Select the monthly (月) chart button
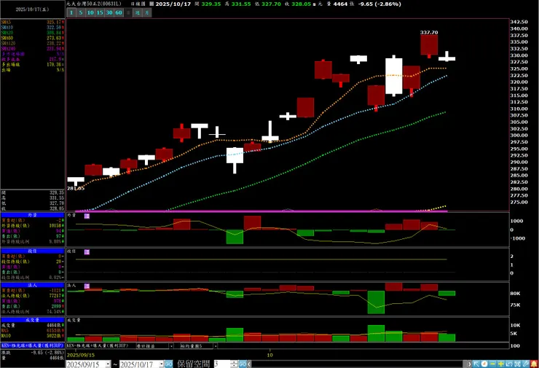Screen dimensions: 539x368 147,12
